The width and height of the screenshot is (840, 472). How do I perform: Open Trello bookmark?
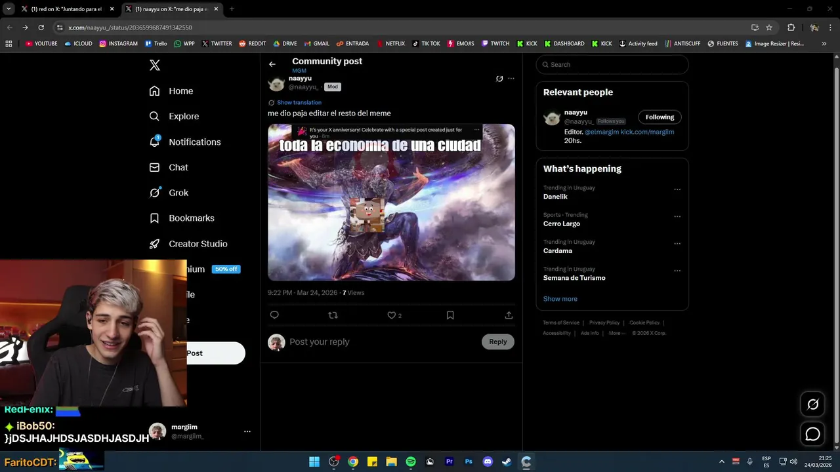(x=156, y=44)
